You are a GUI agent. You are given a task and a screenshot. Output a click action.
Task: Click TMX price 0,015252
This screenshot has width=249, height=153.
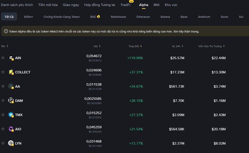[94, 113]
